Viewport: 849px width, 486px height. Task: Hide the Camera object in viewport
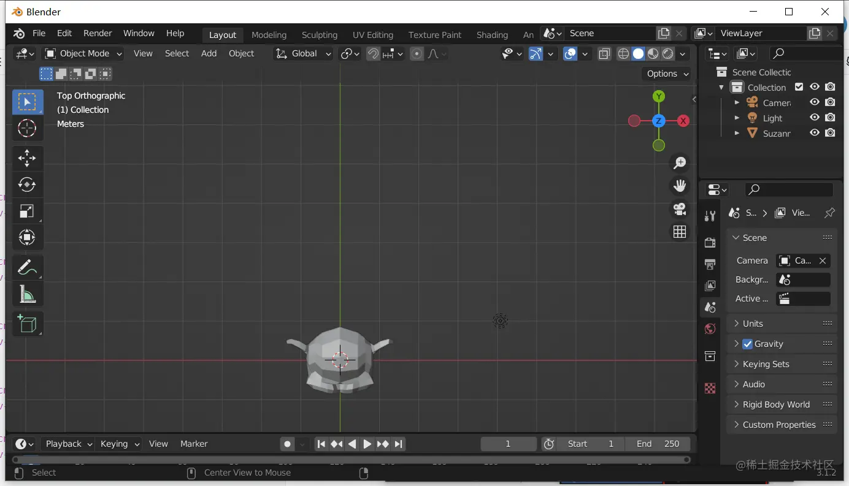(x=815, y=102)
